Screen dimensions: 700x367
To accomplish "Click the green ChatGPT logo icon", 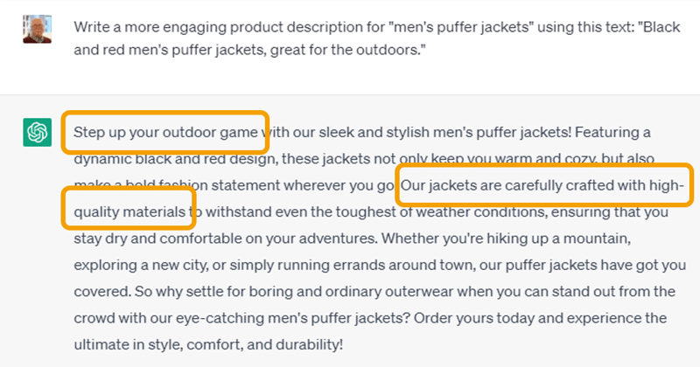I will click(37, 132).
